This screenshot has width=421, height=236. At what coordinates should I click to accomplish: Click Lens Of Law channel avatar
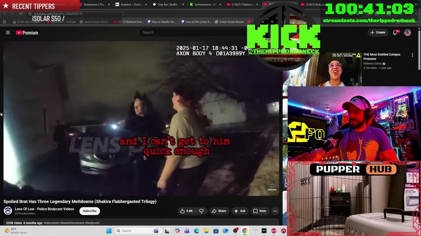[x=8, y=211]
